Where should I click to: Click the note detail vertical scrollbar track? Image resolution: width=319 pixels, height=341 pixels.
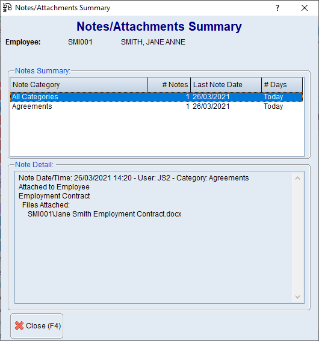tap(298, 238)
